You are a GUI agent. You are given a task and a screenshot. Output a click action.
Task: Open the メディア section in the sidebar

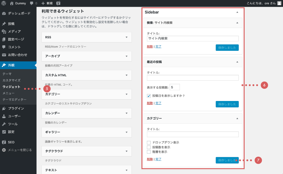(14, 31)
